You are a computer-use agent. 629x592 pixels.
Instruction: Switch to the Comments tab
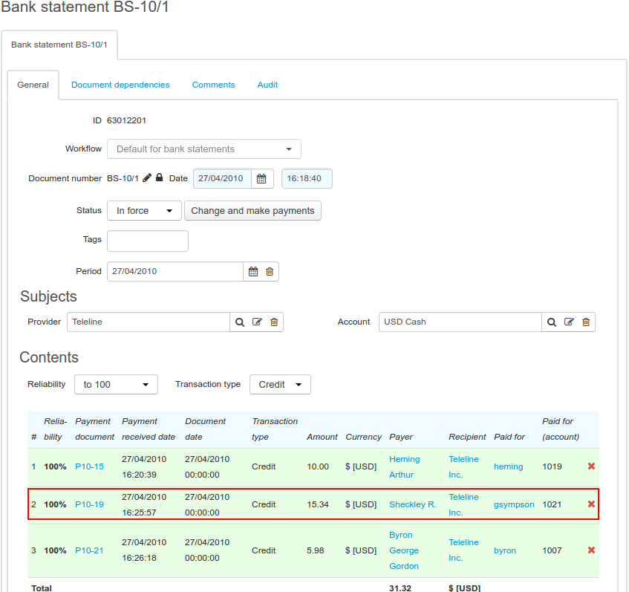click(213, 85)
